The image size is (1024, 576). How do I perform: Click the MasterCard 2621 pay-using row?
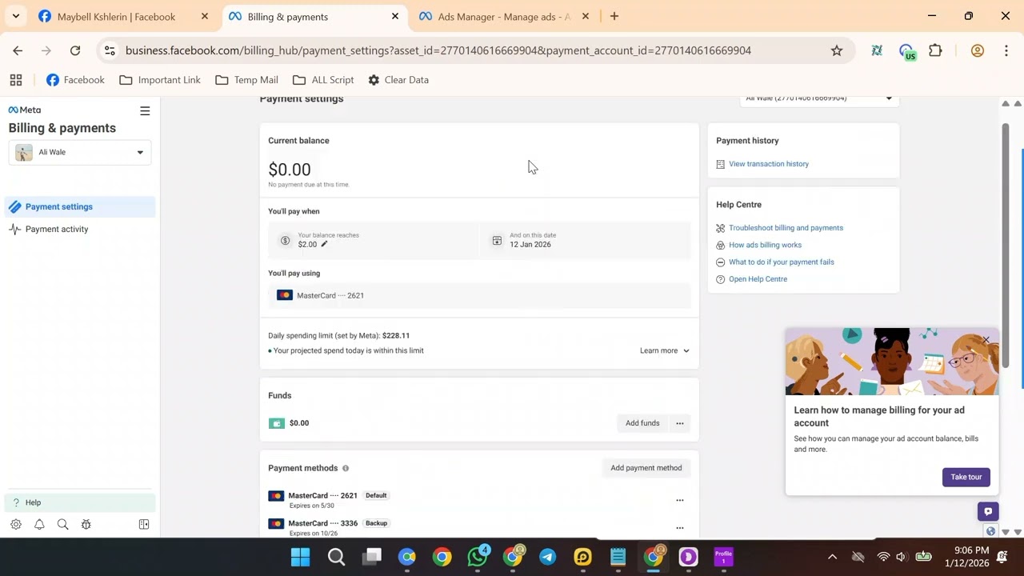[479, 295]
